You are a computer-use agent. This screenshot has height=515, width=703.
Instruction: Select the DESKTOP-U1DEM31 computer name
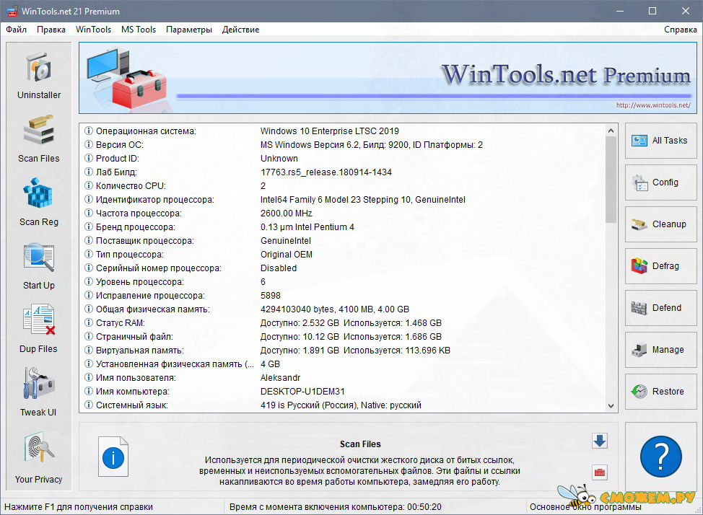(x=302, y=391)
